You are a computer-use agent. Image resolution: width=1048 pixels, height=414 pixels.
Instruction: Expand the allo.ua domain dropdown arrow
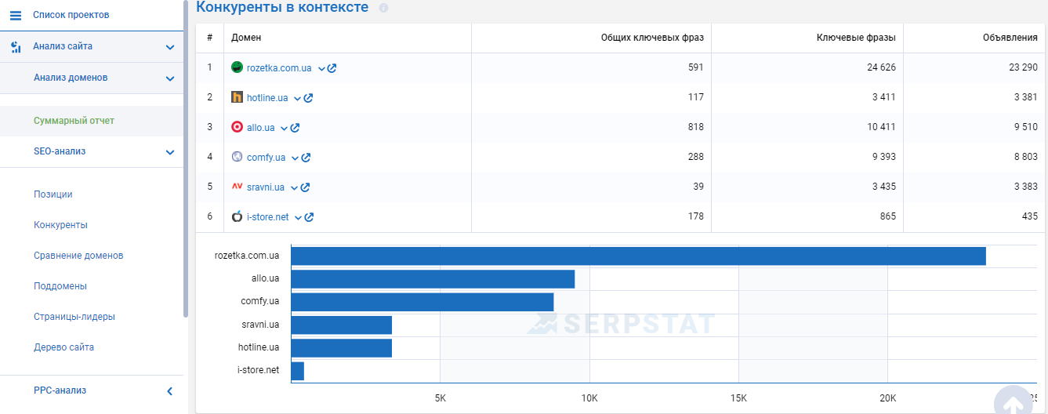click(284, 129)
